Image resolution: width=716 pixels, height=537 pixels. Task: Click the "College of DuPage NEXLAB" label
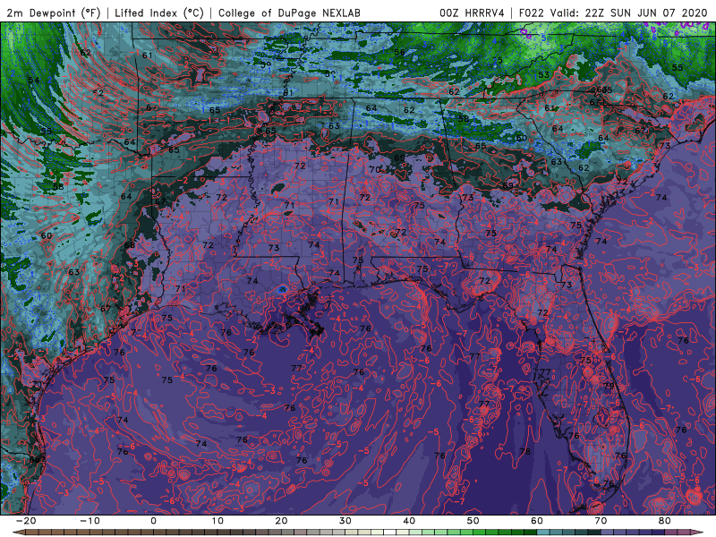point(289,13)
